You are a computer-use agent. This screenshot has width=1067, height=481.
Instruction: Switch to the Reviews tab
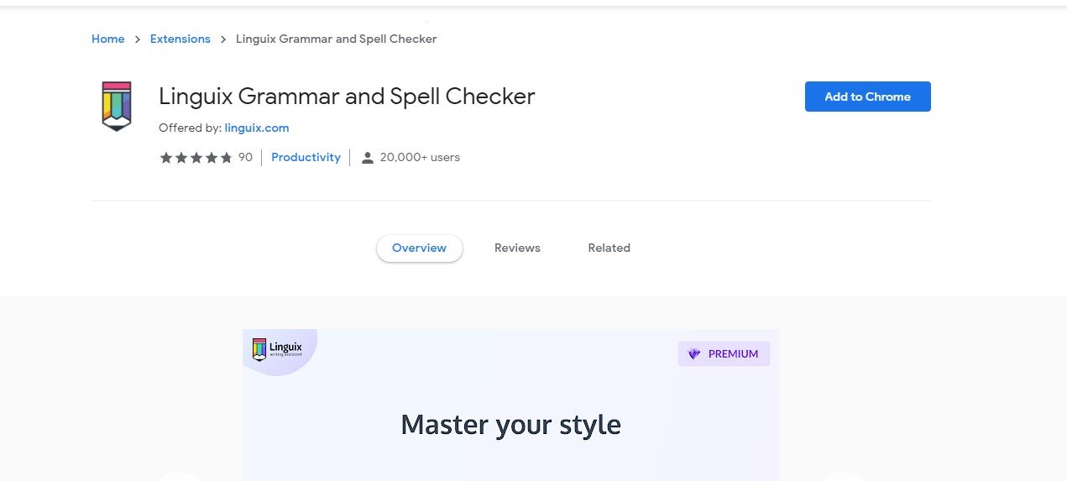click(517, 248)
